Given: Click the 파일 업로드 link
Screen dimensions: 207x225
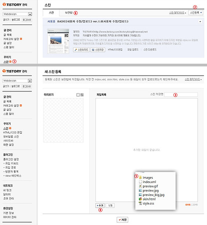Looking at the screenshot, I should [x=133, y=49].
